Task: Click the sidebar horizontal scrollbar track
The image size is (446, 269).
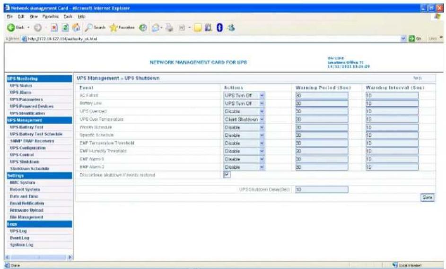Action: (38, 257)
